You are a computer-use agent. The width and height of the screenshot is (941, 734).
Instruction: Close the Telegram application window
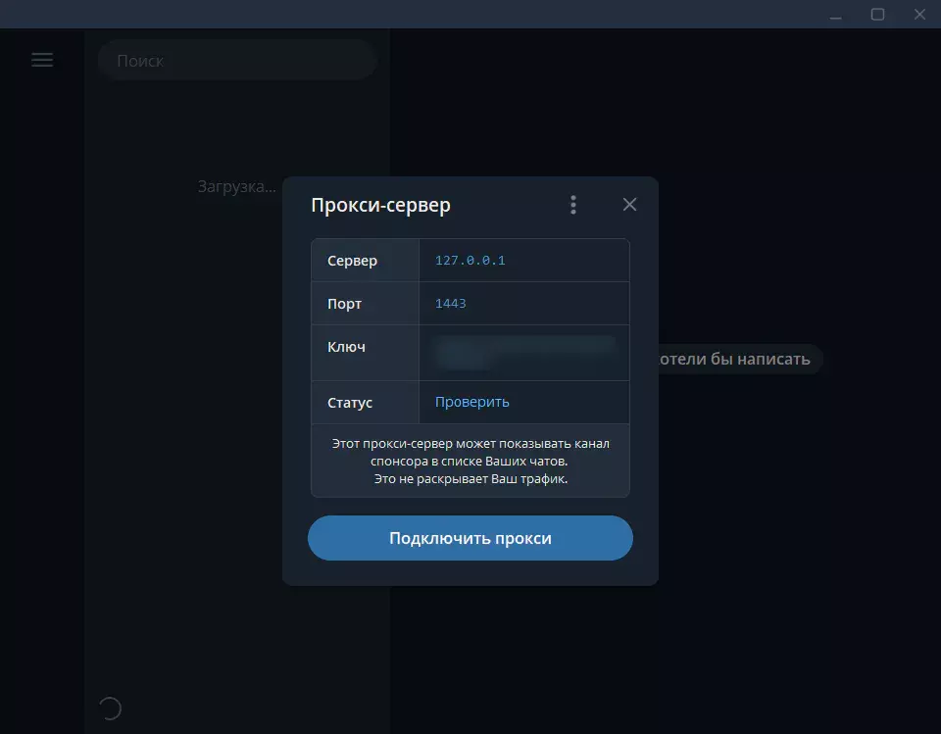(x=919, y=15)
